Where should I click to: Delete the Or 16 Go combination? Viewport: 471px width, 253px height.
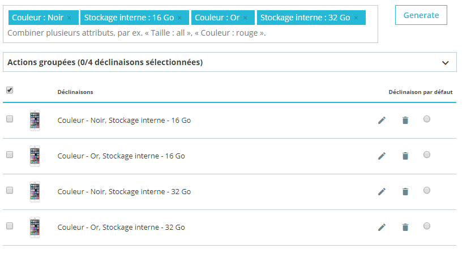click(405, 156)
